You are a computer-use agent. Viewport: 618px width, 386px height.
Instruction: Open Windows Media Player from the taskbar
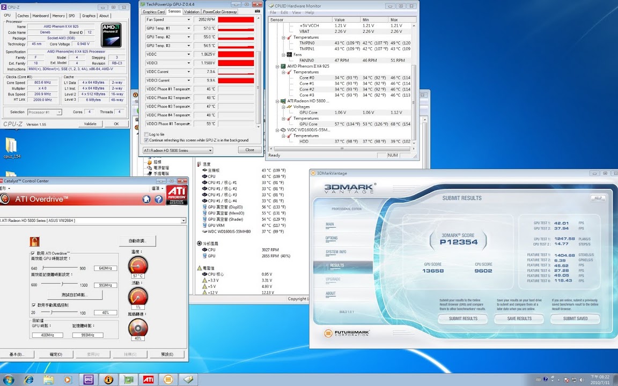pos(68,380)
